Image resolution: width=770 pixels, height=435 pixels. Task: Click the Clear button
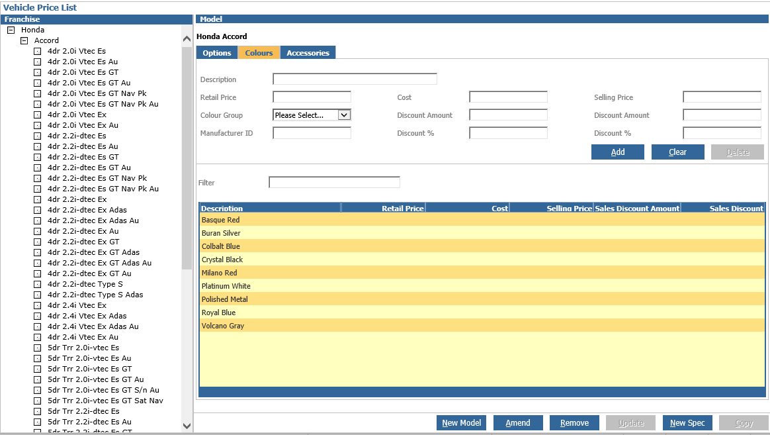pos(677,152)
